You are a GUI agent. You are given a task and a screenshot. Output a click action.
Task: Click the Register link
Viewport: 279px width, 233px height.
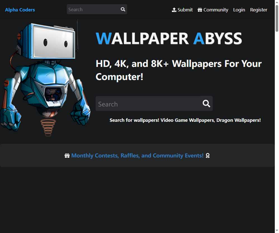258,9
